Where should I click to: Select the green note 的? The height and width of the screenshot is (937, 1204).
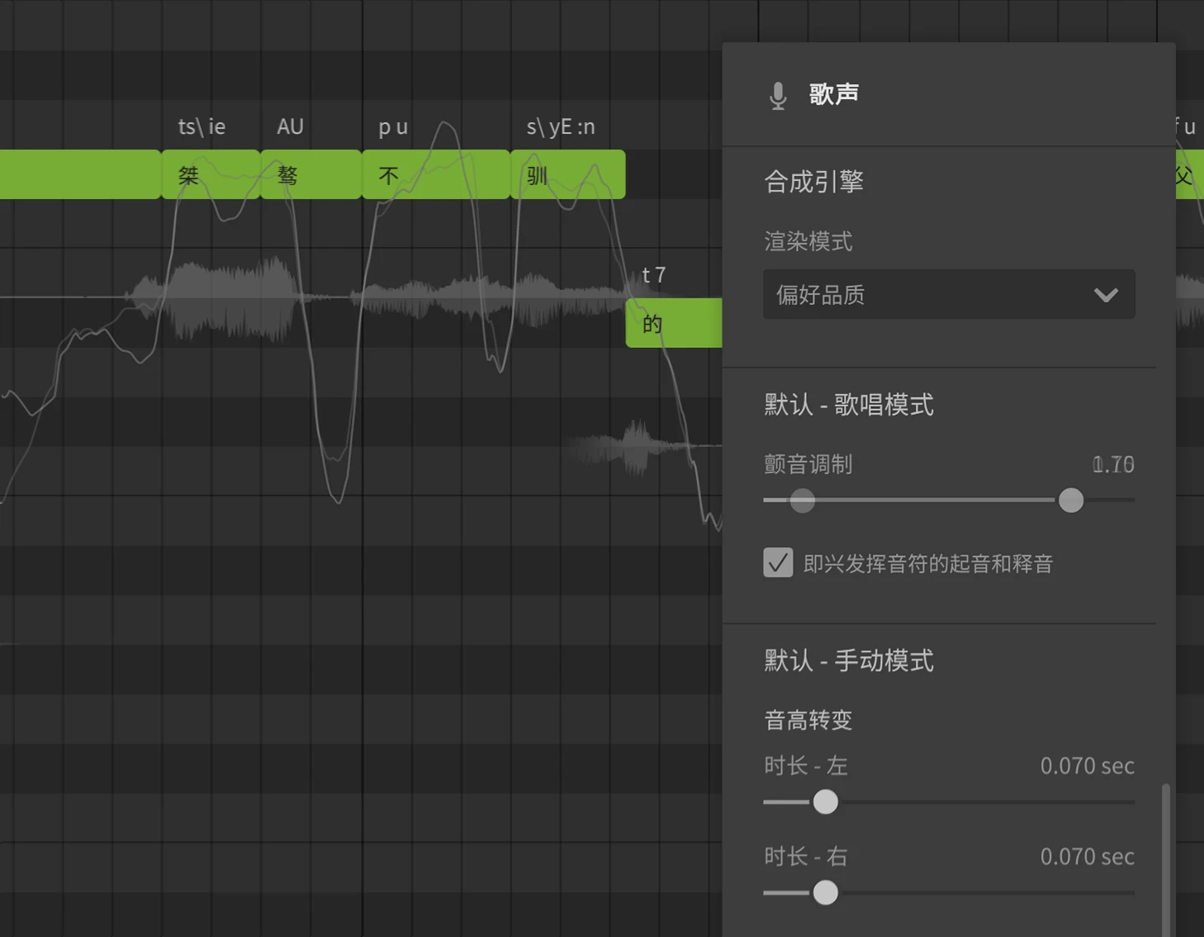tap(674, 323)
